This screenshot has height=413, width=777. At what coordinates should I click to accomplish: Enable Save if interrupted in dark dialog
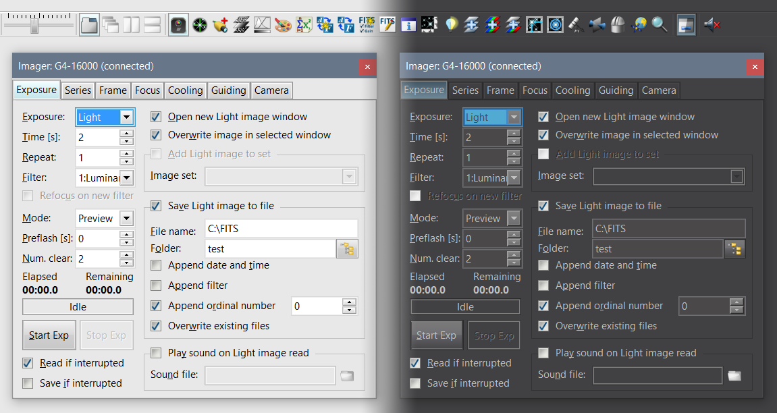click(415, 383)
